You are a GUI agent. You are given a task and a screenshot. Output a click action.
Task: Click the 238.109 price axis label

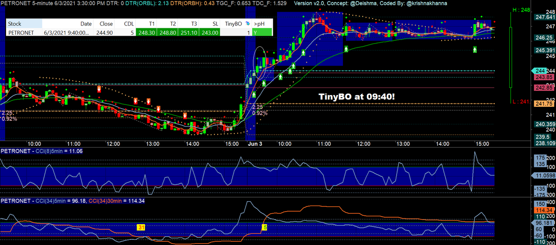[x=544, y=143]
